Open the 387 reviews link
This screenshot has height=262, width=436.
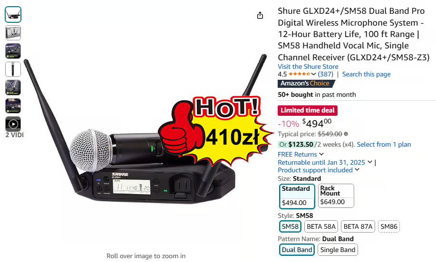[x=326, y=74]
